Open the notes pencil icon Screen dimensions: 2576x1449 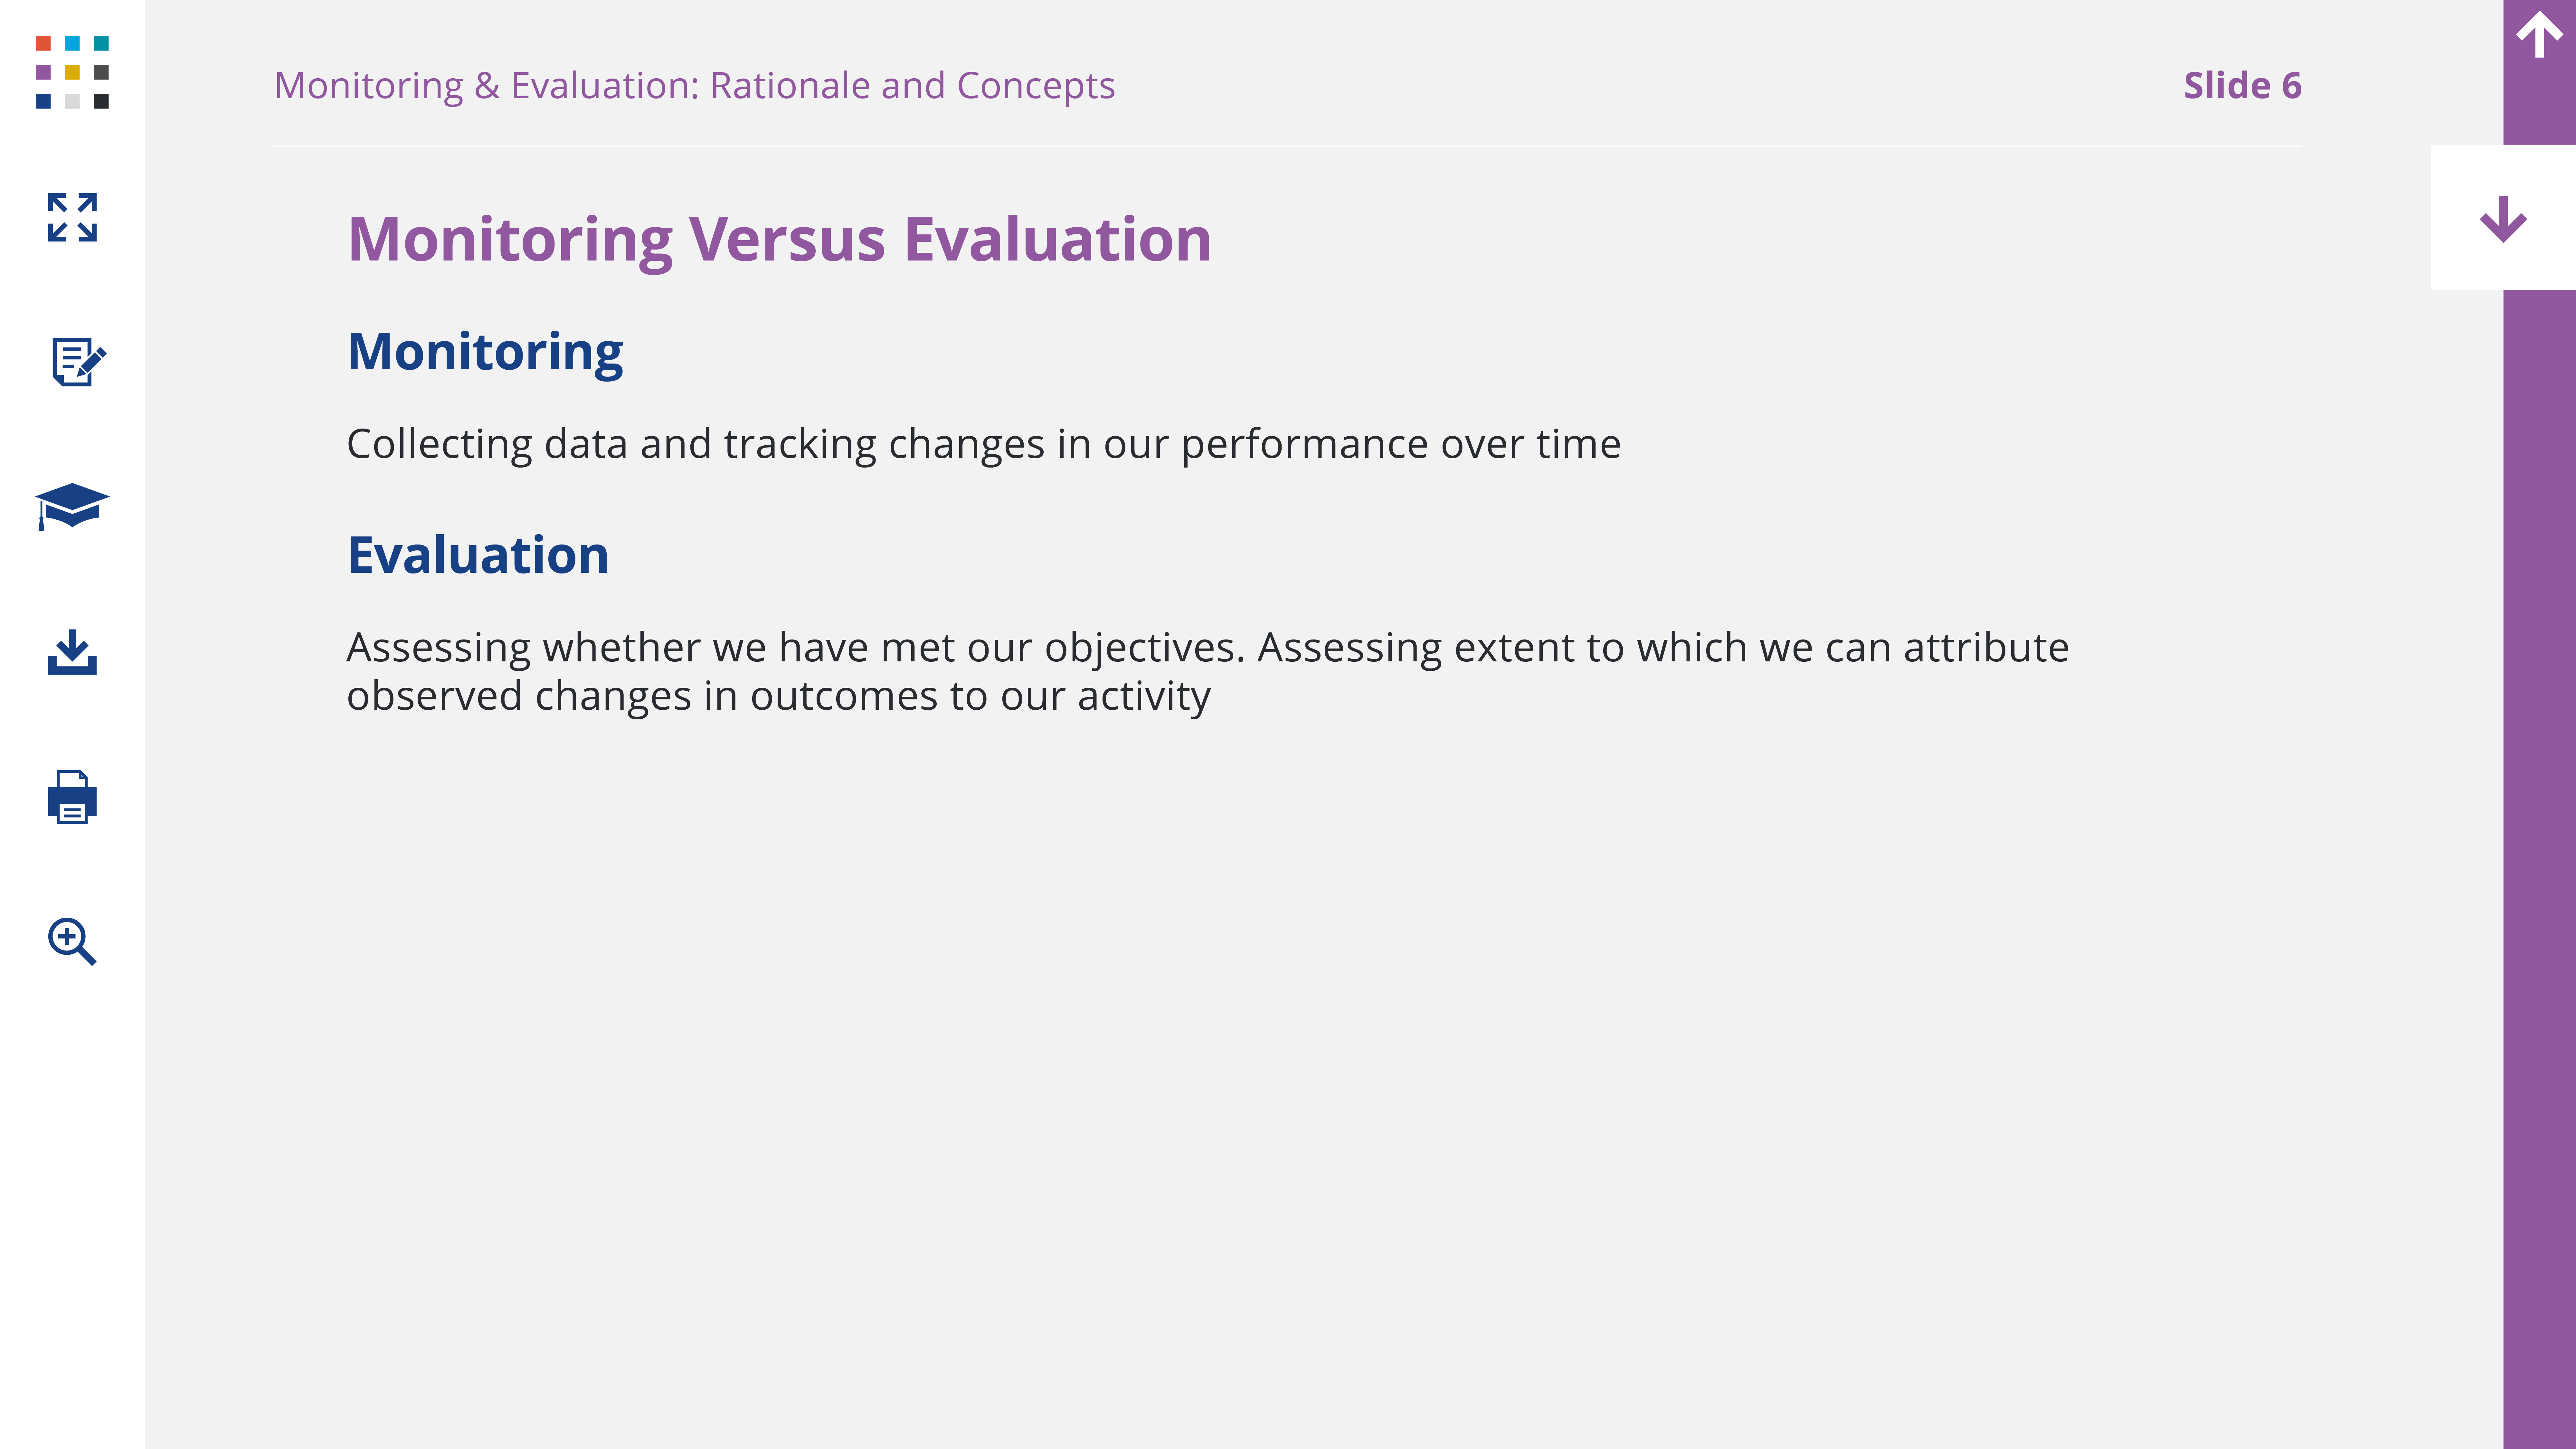pyautogui.click(x=76, y=361)
